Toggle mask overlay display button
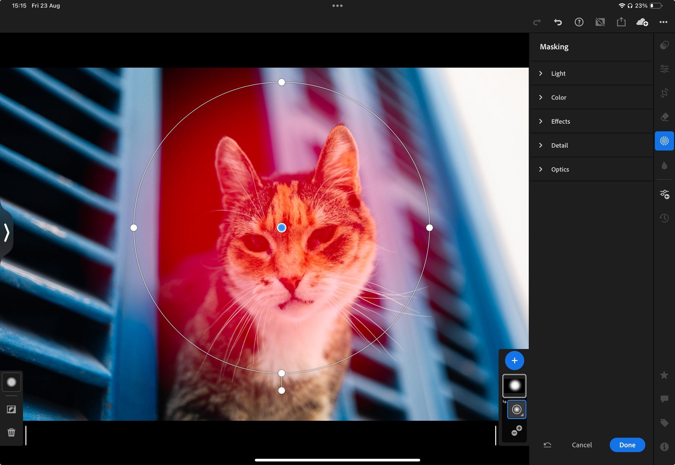Viewport: 675px width, 465px height. 11,382
